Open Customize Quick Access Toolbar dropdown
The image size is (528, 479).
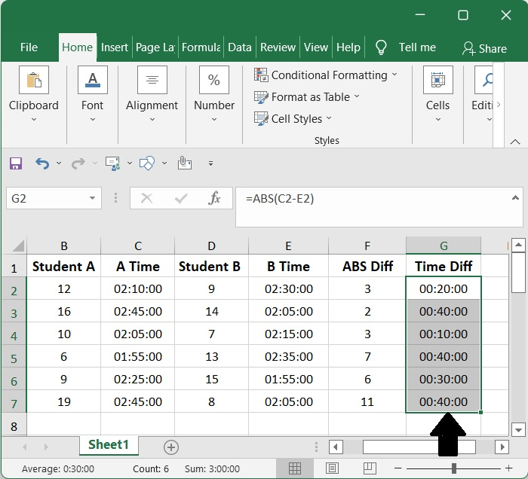coord(210,163)
